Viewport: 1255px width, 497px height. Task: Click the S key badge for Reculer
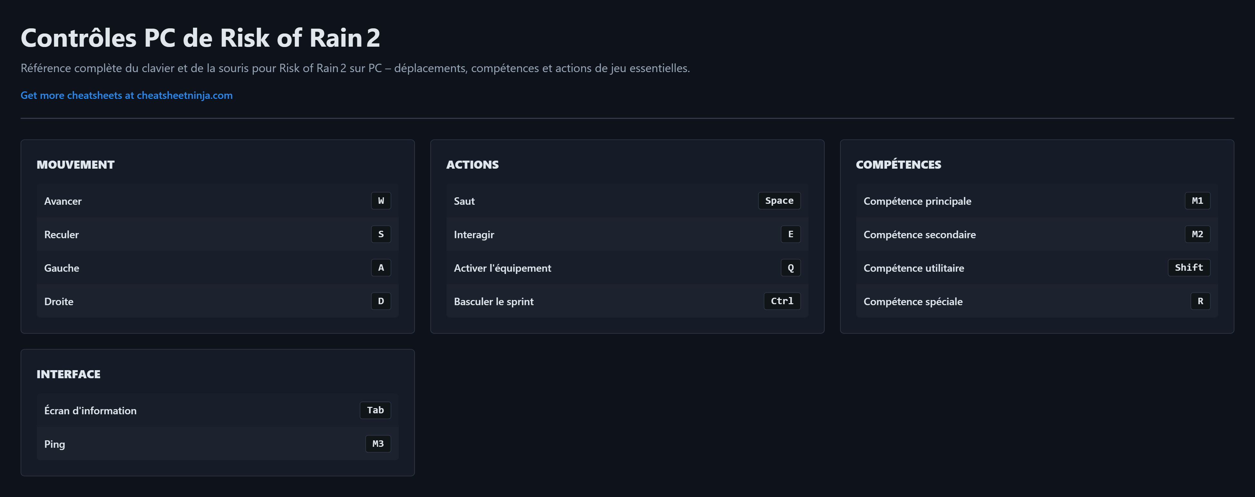[380, 234]
